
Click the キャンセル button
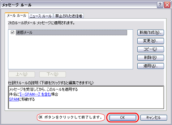pyautogui.click(x=153, y=118)
